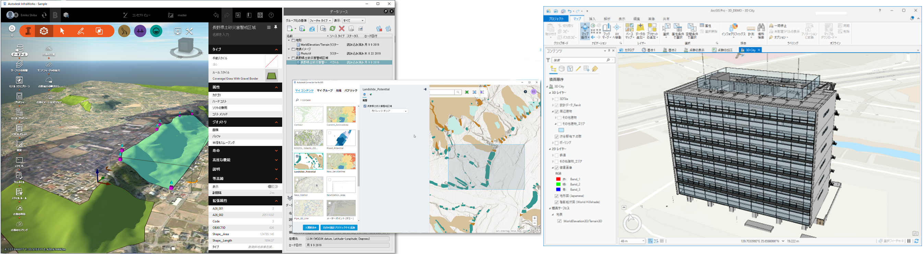Screen dimensions: 923x254
Task: Click the blue add to design project button
Action: click(x=339, y=228)
